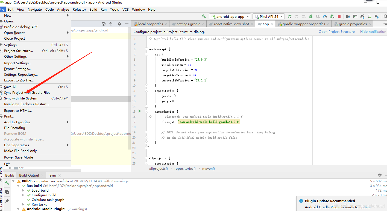
Task: Expand the src folder in project tree
Action: (x=10, y=168)
